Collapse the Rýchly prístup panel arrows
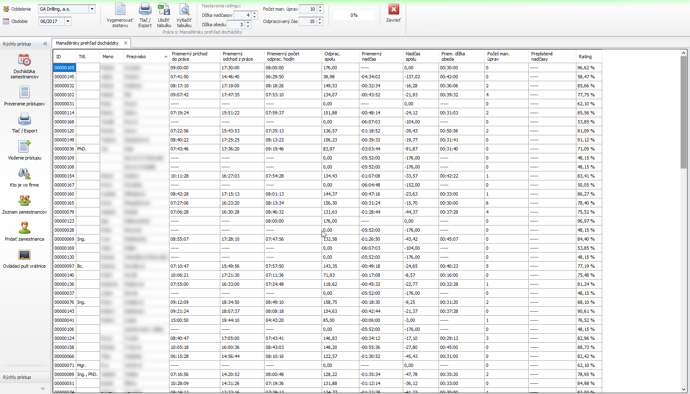The image size is (690, 394). coord(45,44)
